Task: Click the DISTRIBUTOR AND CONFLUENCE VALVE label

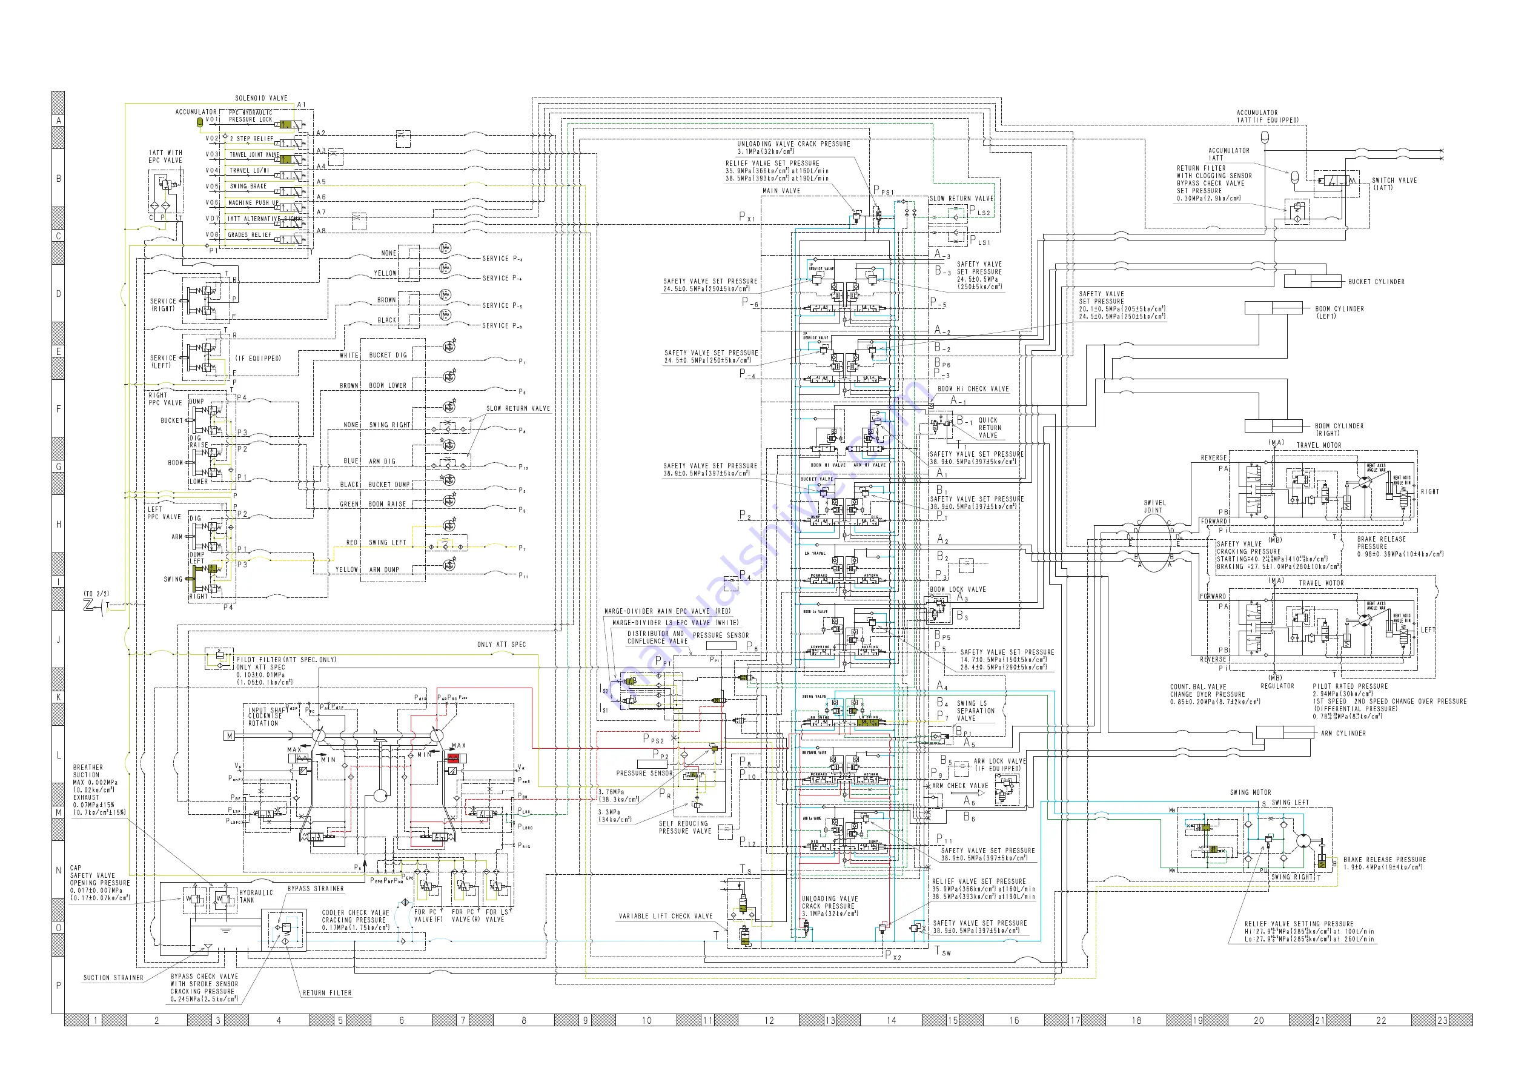Action: pyautogui.click(x=657, y=637)
